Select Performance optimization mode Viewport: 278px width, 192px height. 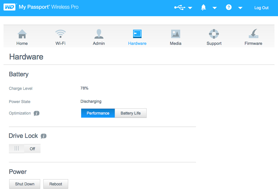[x=98, y=113]
